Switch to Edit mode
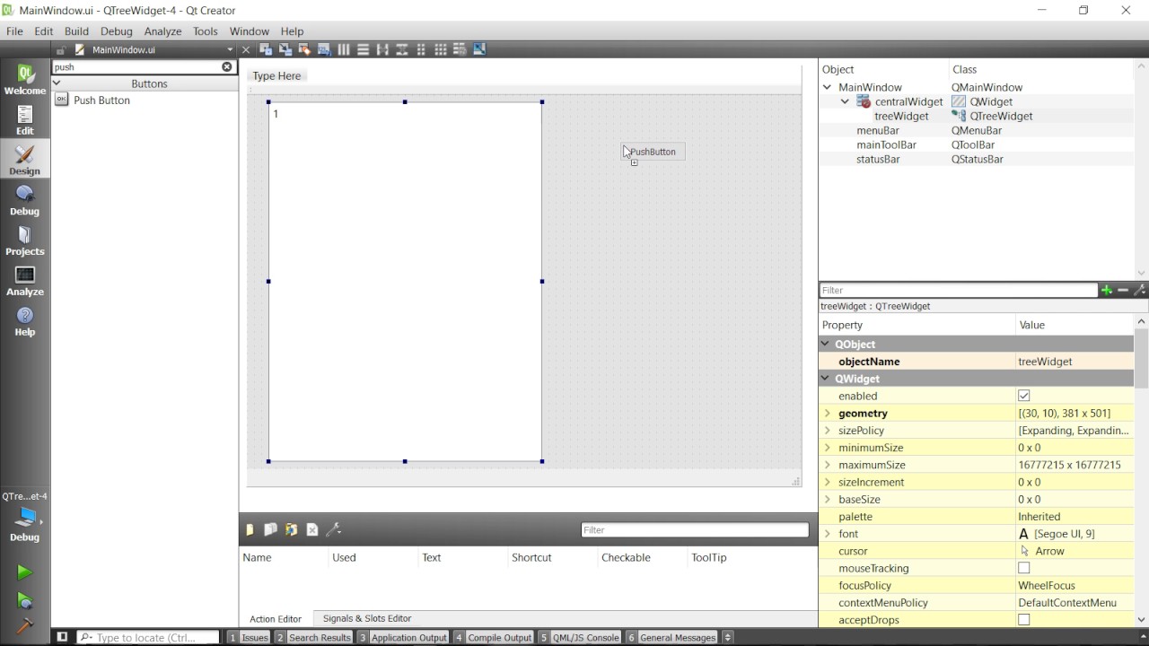Viewport: 1149px width, 646px height. tap(25, 119)
